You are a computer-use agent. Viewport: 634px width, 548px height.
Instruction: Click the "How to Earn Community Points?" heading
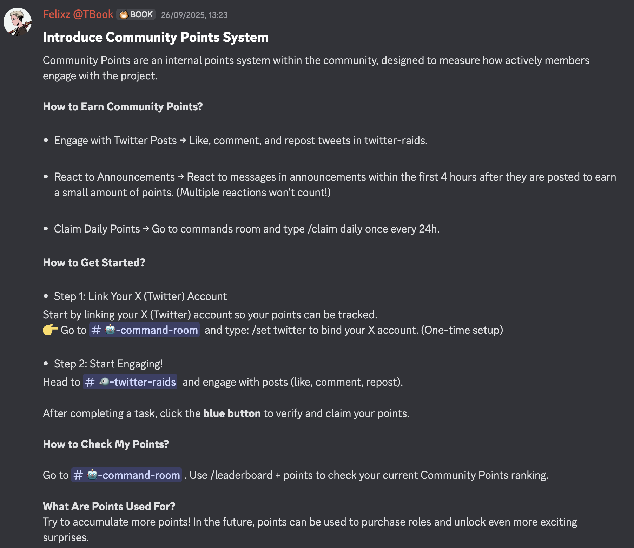[x=123, y=106]
